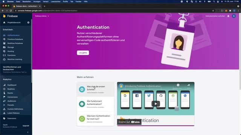This screenshot has width=241, height=135.
Task: Open the Verlauf menu
Action: [x=46, y=1]
